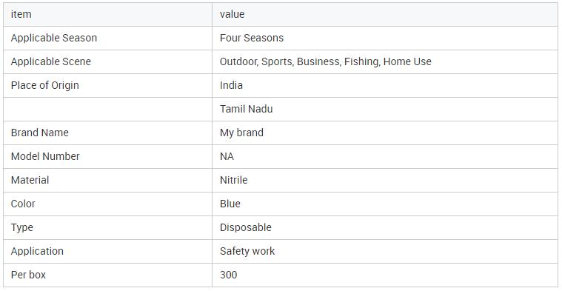Click the '300' per box value

pos(228,275)
